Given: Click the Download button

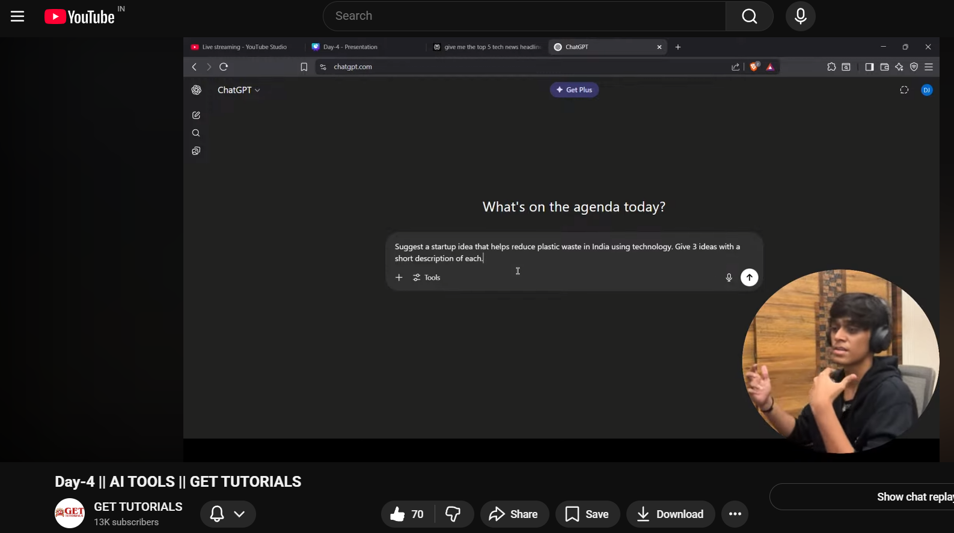Looking at the screenshot, I should pyautogui.click(x=670, y=514).
